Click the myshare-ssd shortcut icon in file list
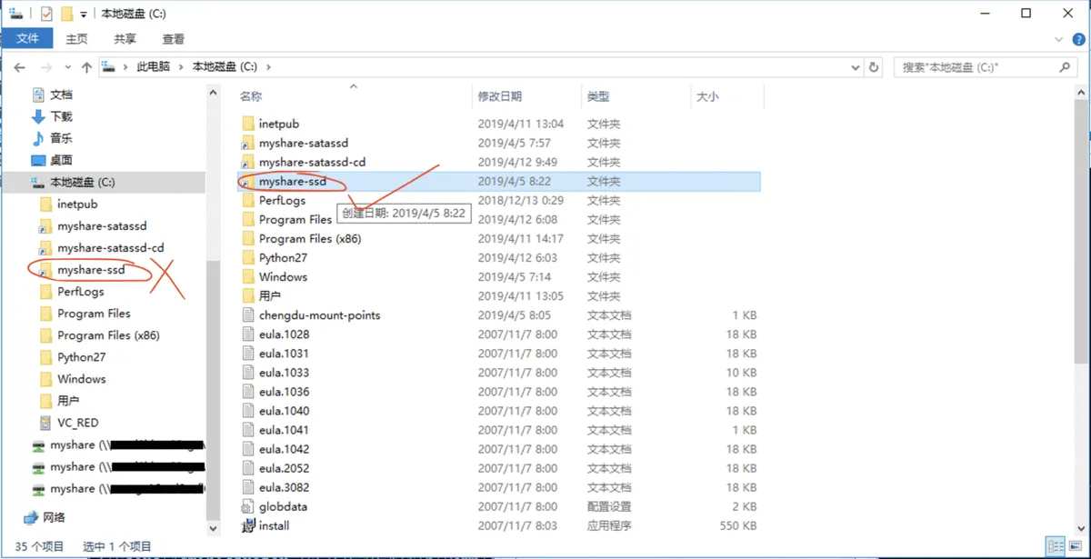This screenshot has width=1091, height=559. [x=248, y=182]
